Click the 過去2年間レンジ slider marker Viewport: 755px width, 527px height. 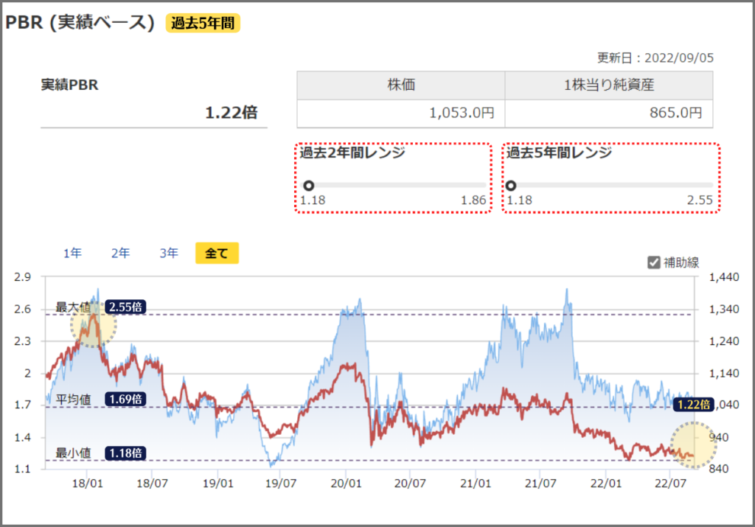click(x=309, y=185)
